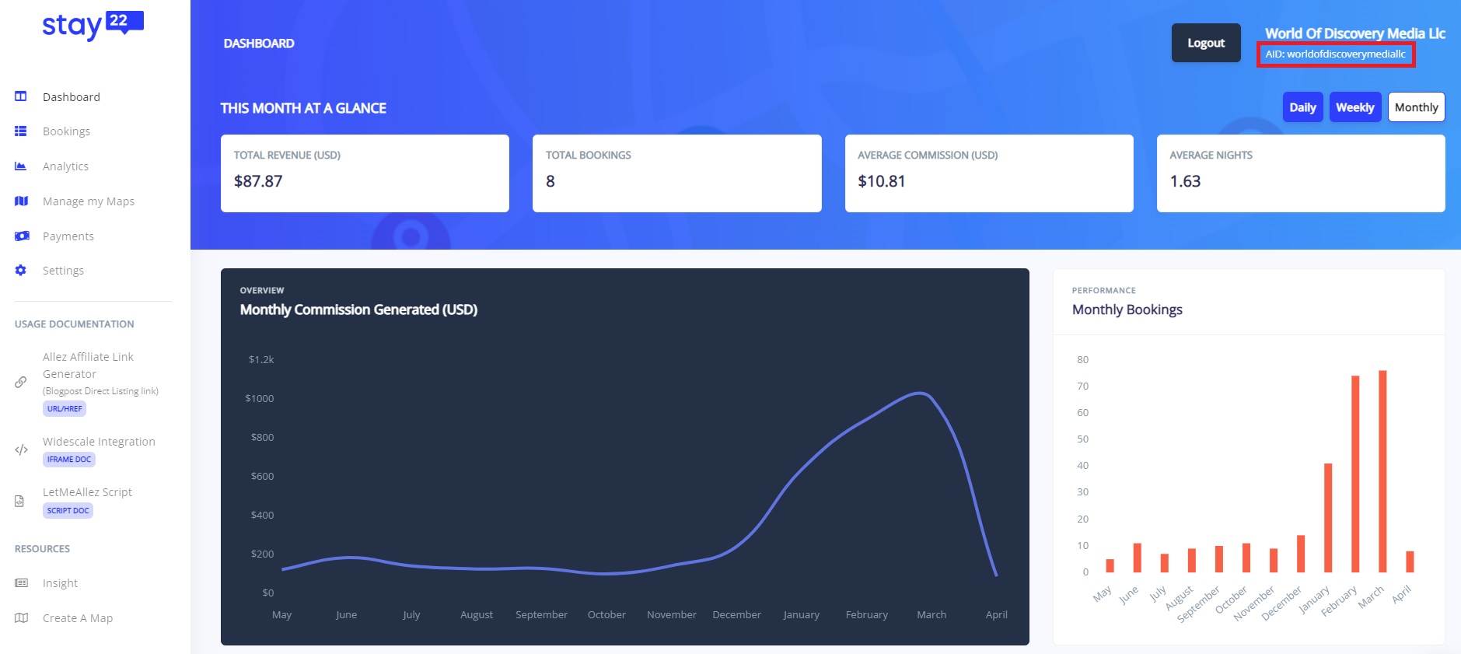Screen dimensions: 1461x654
Task: Click the Bookings list icon
Action: 21,131
